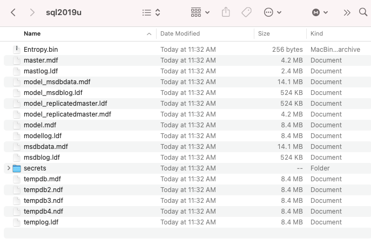371x239 pixels.
Task: Open the ellipsis Action menu
Action: point(273,12)
